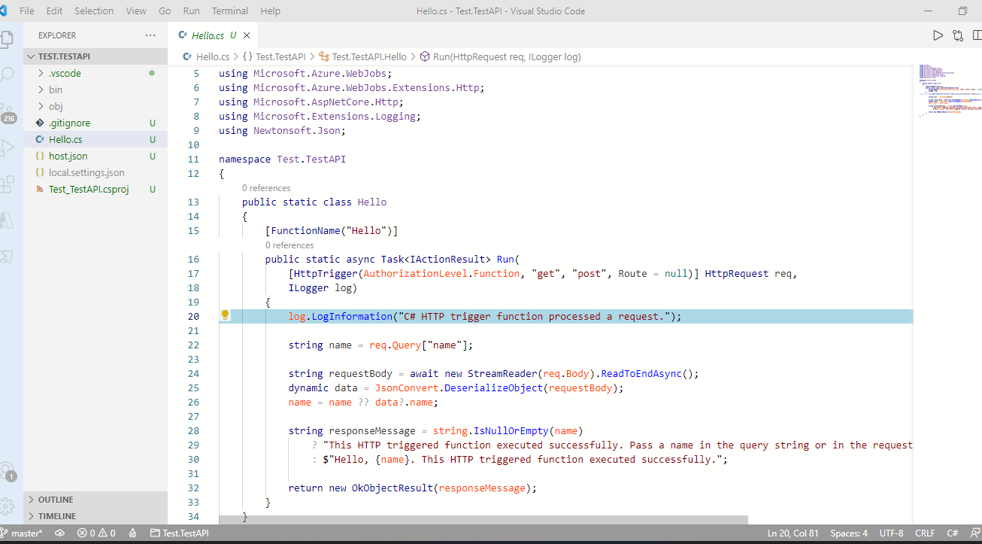Expand the bin folder
This screenshot has height=544, width=982.
tap(95, 90)
